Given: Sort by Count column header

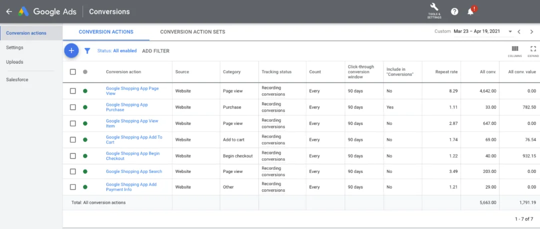Looking at the screenshot, I should pyautogui.click(x=315, y=71).
